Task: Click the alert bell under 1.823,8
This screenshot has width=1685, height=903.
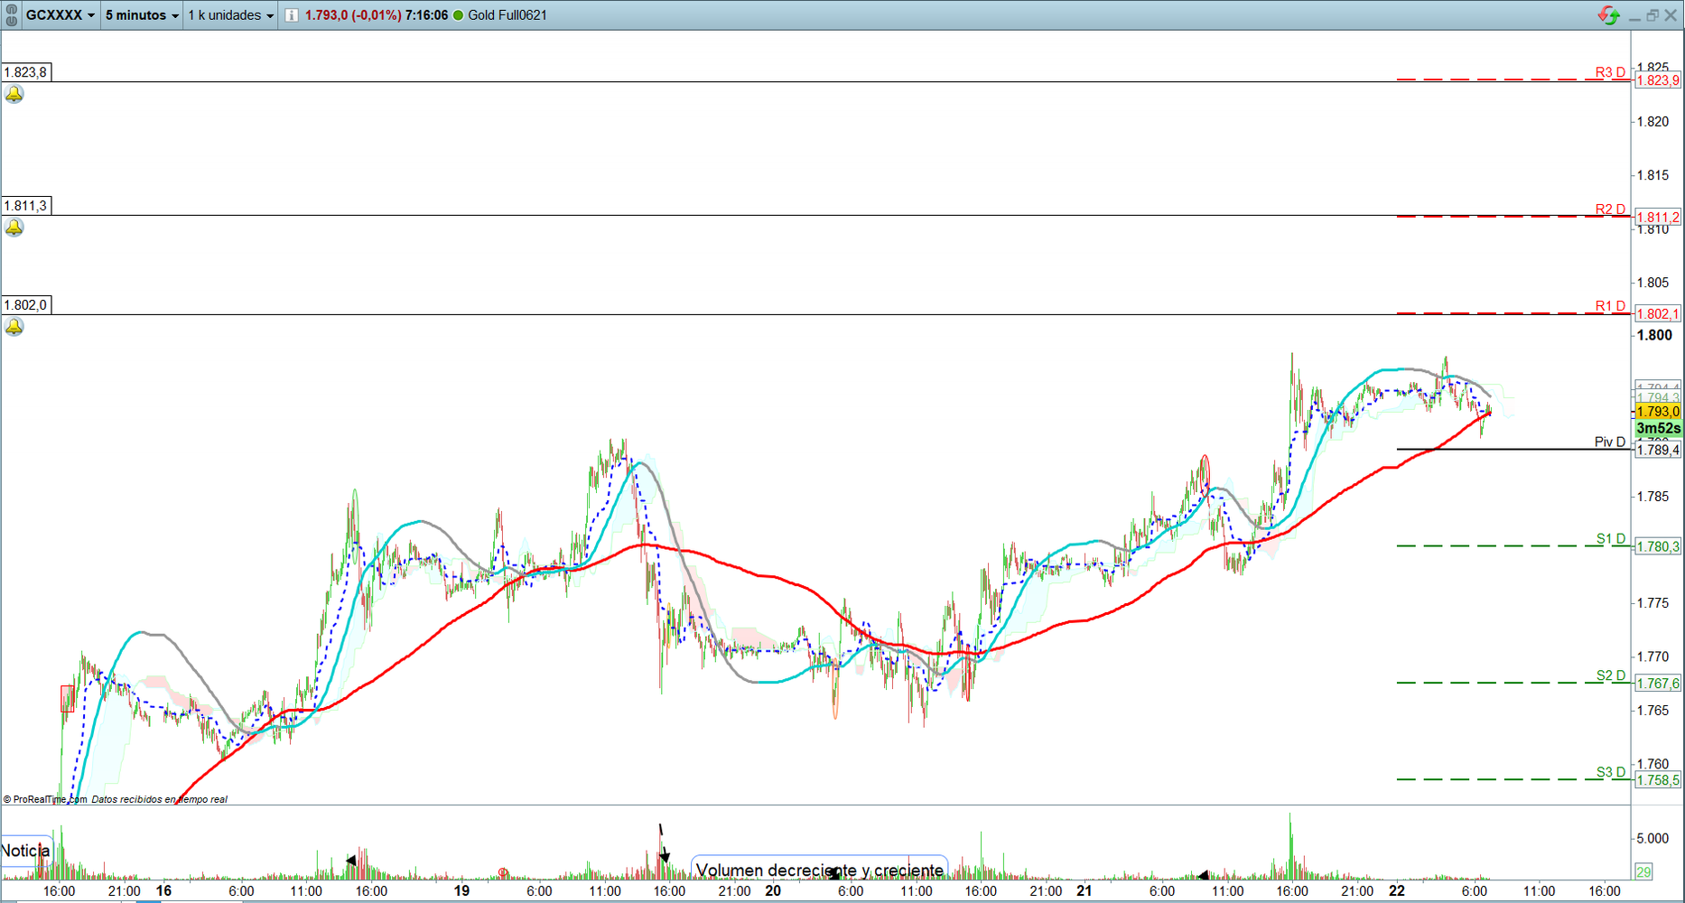Action: pos(14,94)
